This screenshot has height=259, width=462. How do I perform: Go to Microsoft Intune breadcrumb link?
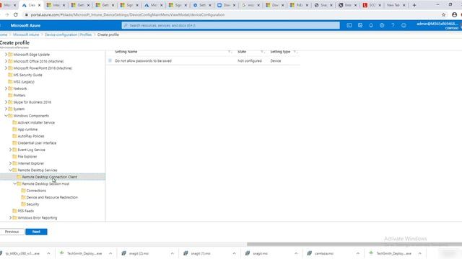click(26, 35)
